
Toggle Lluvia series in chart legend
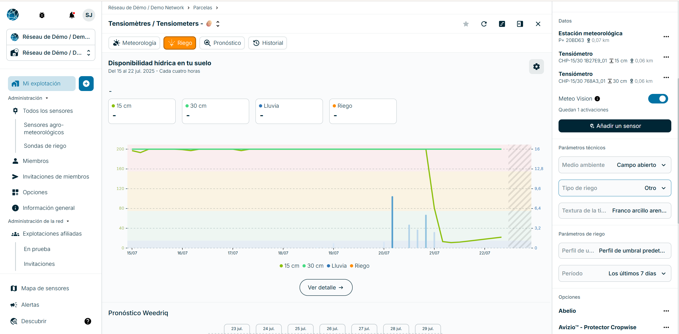pos(337,266)
